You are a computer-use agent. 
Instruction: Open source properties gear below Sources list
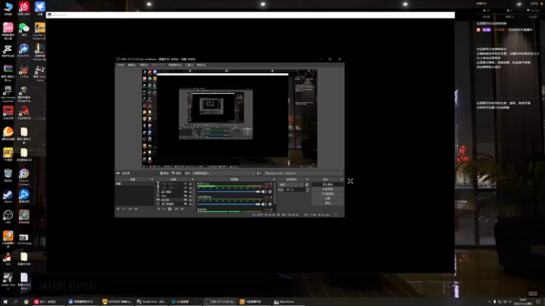click(x=170, y=209)
